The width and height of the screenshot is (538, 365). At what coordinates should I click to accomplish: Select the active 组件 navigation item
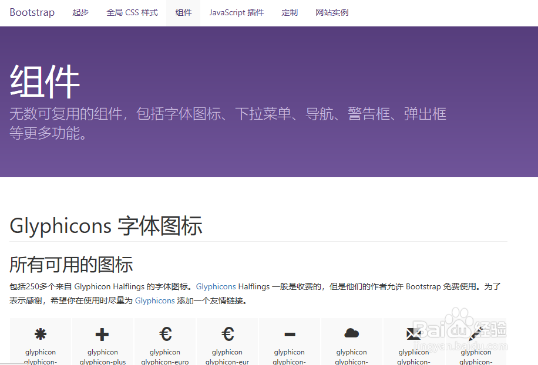184,13
